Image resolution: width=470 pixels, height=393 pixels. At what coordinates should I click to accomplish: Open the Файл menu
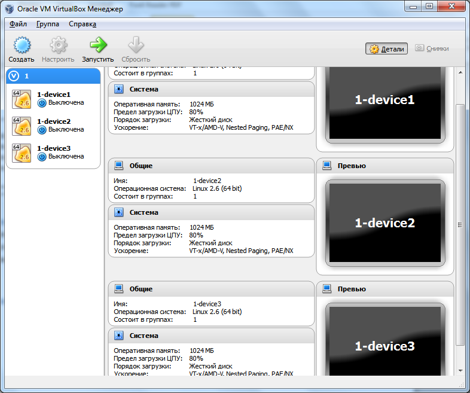click(x=18, y=24)
